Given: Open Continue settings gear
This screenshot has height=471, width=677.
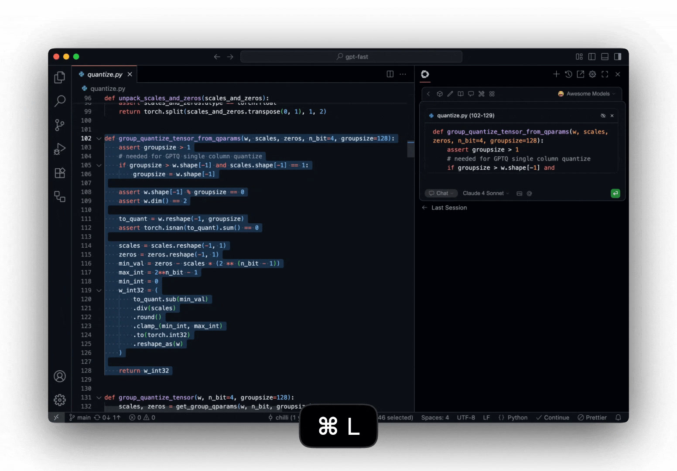Looking at the screenshot, I should (592, 74).
